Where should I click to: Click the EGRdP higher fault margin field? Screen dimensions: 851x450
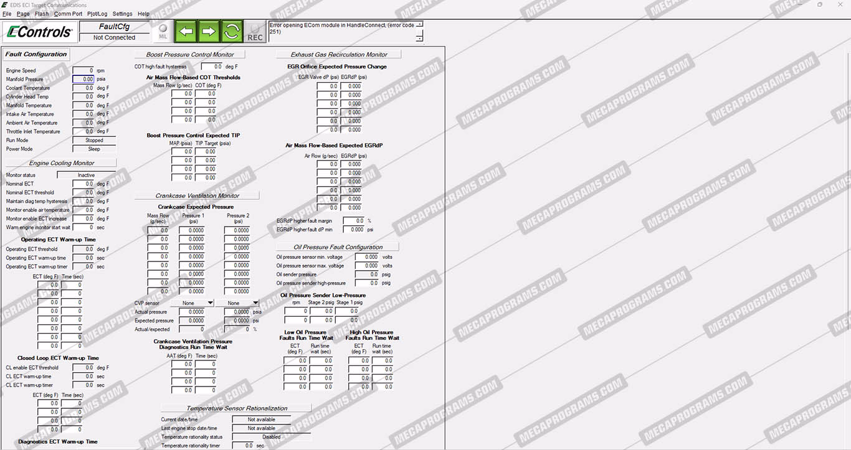tap(353, 221)
